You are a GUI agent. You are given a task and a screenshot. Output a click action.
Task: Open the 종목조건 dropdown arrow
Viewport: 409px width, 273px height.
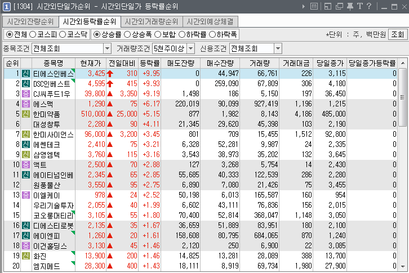click(108, 48)
